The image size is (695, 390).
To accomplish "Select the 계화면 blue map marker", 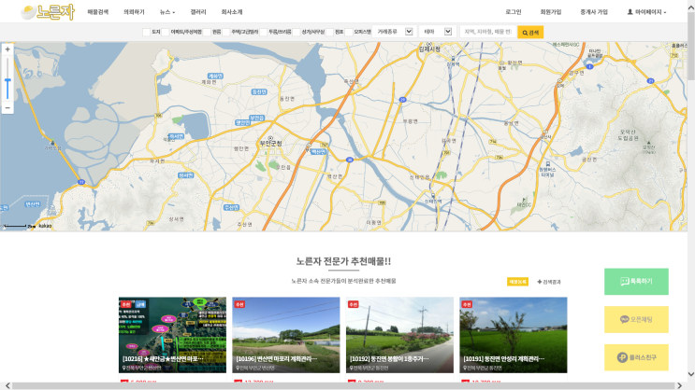I will tap(215, 77).
